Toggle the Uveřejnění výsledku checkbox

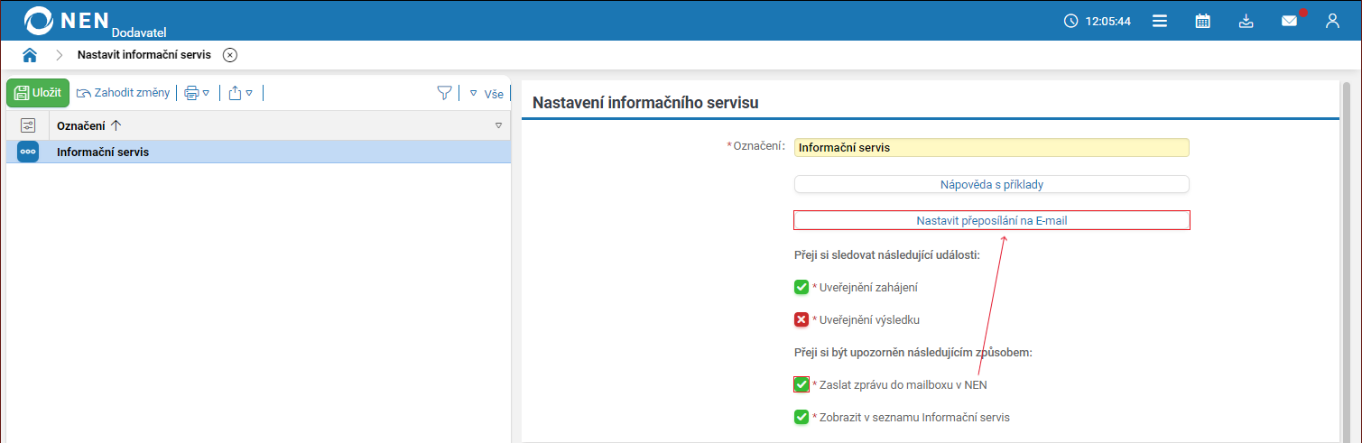(801, 319)
